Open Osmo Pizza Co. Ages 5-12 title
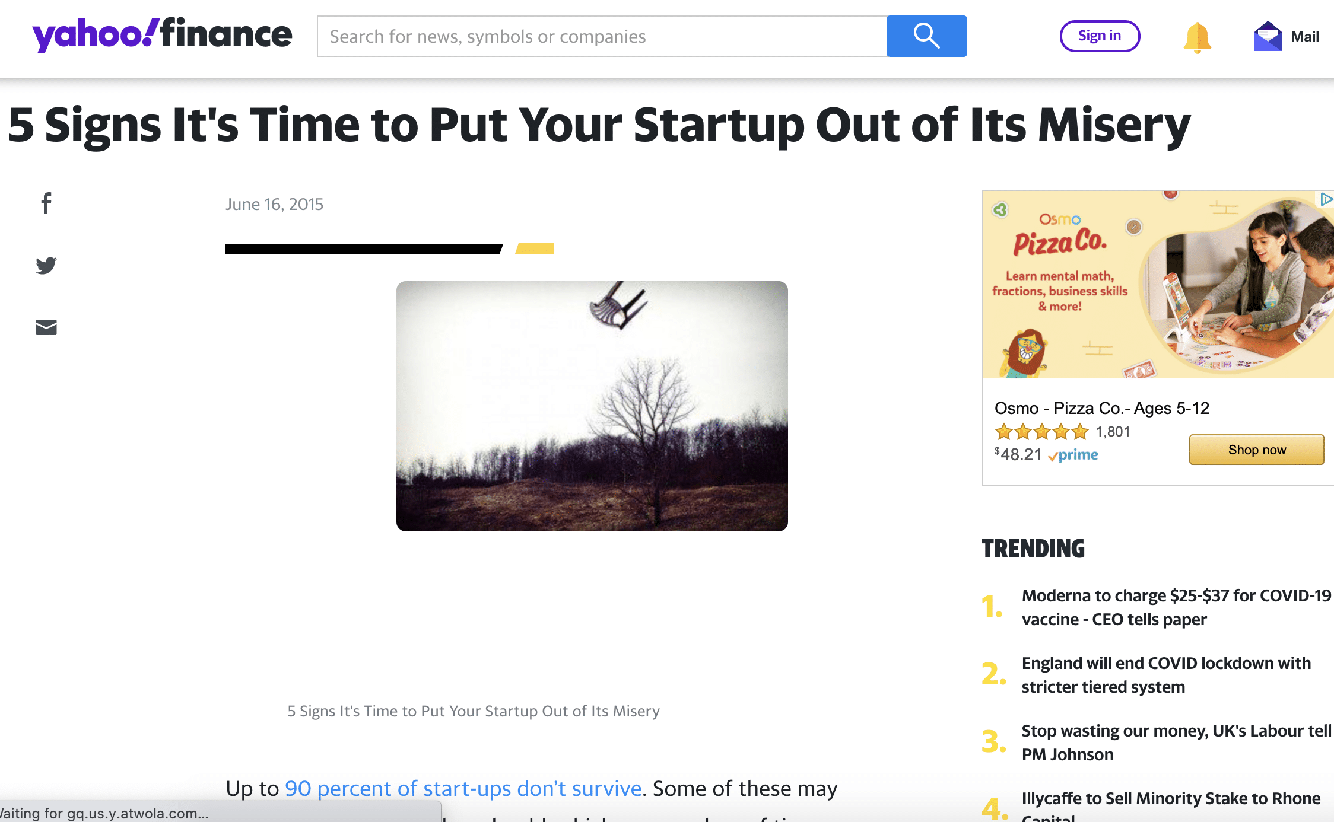 (1101, 408)
